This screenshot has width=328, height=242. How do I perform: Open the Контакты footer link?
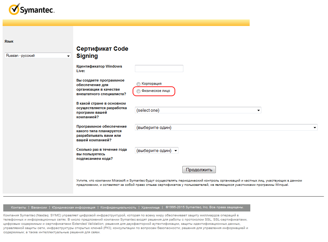[19, 207]
